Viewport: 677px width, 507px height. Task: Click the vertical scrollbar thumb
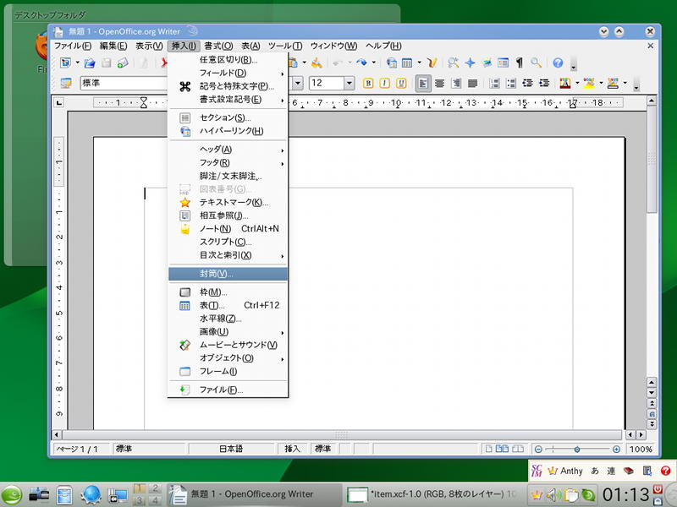[x=652, y=159]
